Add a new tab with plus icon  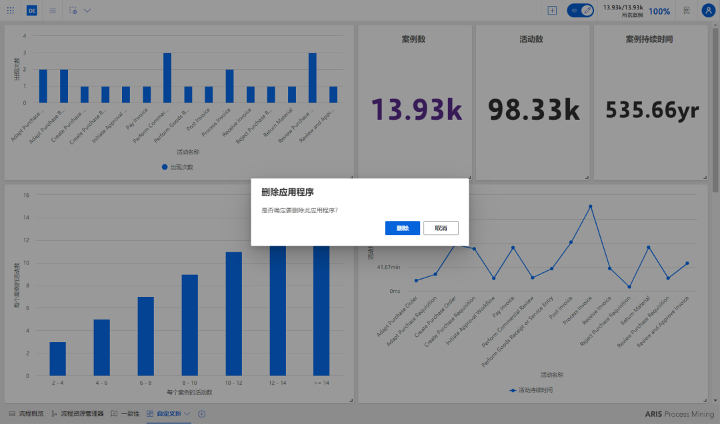(x=201, y=413)
